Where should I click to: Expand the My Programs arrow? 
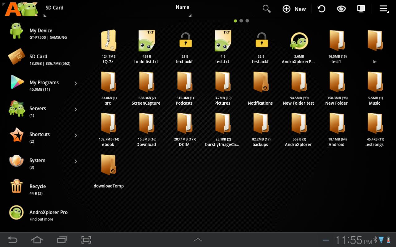(76, 83)
